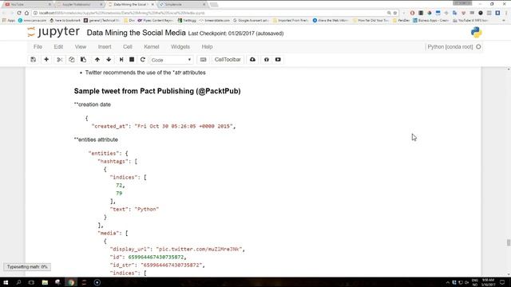
Task: Open the Google Account bookmark
Action: (251, 20)
